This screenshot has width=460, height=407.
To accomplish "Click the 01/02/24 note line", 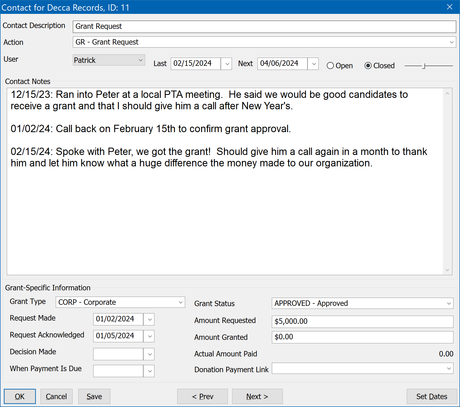I will tap(151, 129).
